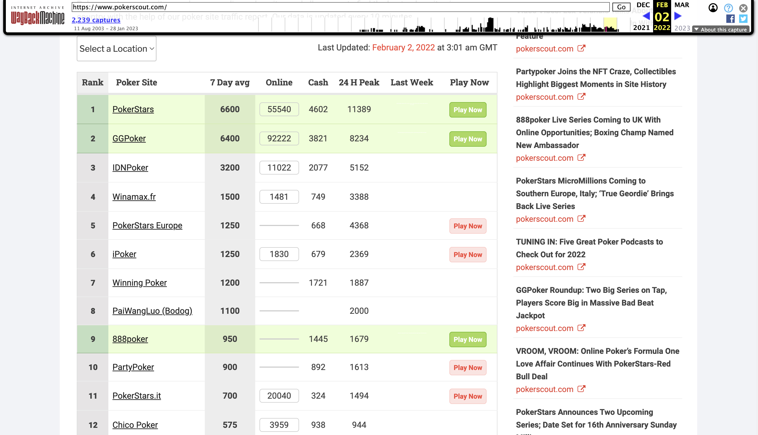The height and width of the screenshot is (435, 758).
Task: Open the PartyPoker site link
Action: [x=133, y=367]
